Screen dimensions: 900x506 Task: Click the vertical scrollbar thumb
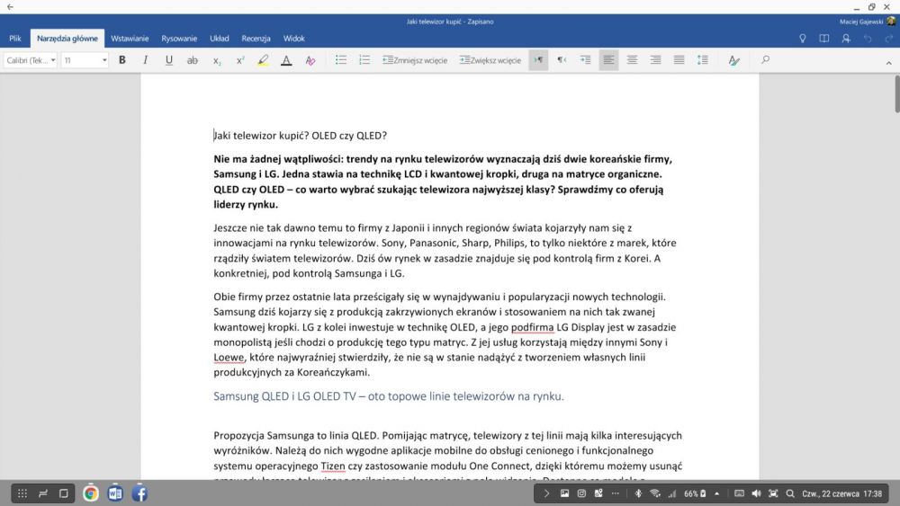897,94
